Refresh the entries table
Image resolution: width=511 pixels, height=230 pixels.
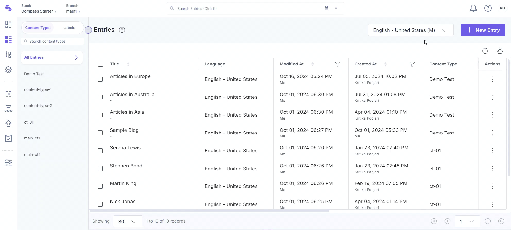[485, 51]
